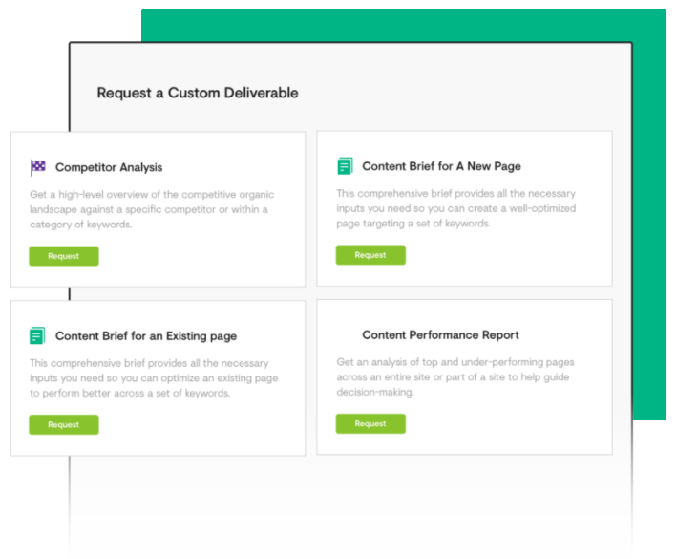Click the Request a Custom Deliverable heading

[198, 93]
